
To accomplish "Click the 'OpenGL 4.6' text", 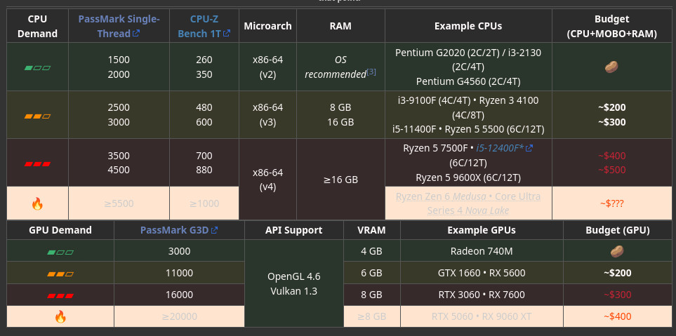I will 294,276.
